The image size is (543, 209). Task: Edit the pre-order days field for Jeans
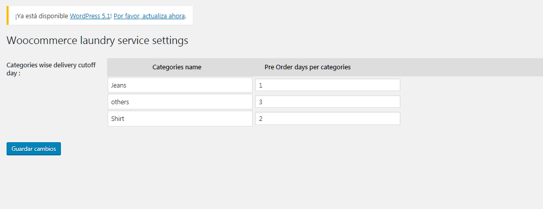click(x=327, y=85)
